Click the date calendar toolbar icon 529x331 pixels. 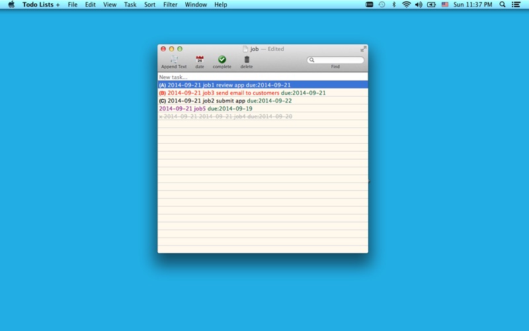pos(200,60)
